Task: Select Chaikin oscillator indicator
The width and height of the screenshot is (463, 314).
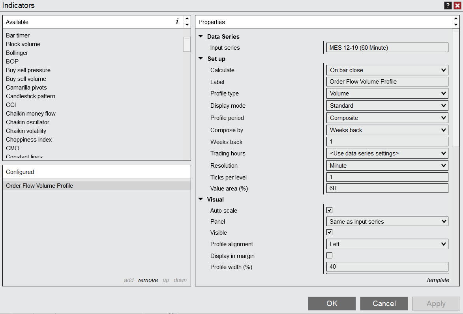Action: pyautogui.click(x=28, y=122)
